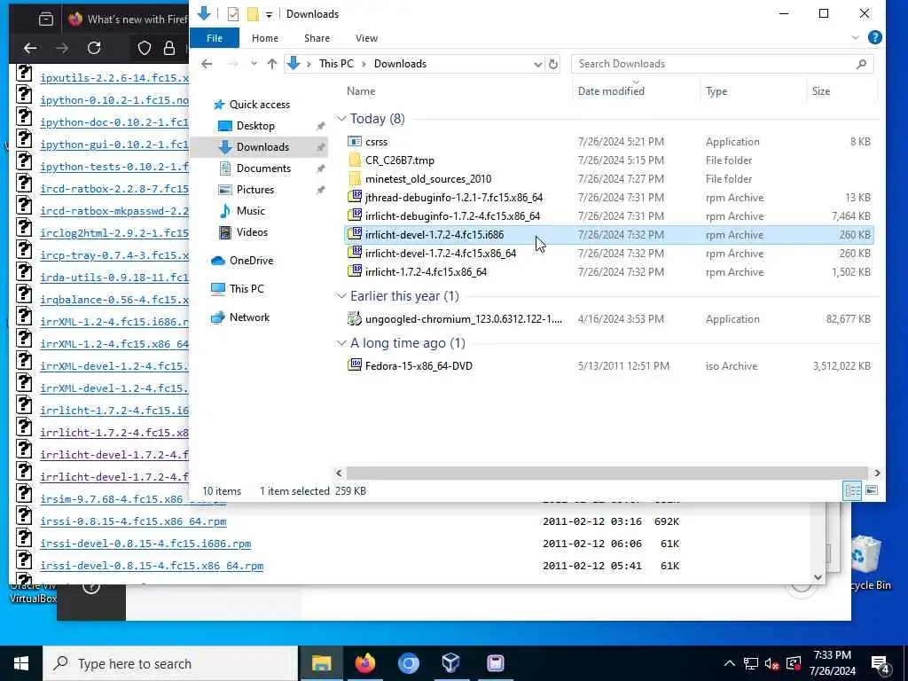
Task: Select the irrlicht-debuginfo rpm file icon
Action: [x=355, y=215]
